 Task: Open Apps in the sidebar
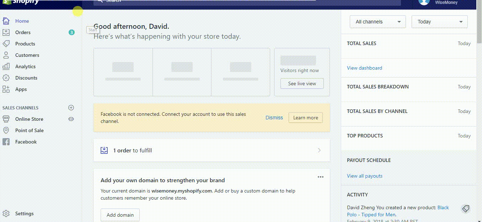21,89
